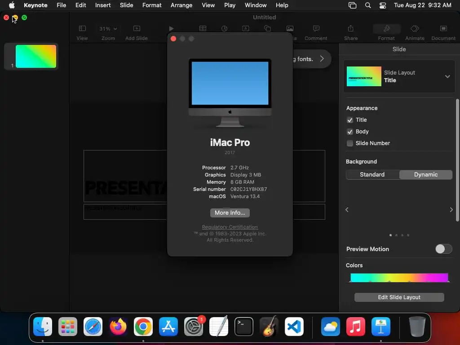Open System Settings from the Dock

tap(194, 327)
